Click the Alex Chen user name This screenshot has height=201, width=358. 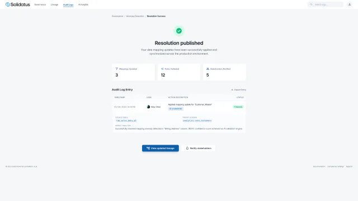156,107
